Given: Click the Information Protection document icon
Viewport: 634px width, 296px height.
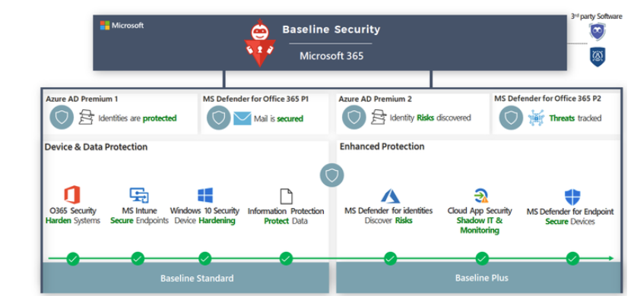Looking at the screenshot, I should click(x=286, y=196).
